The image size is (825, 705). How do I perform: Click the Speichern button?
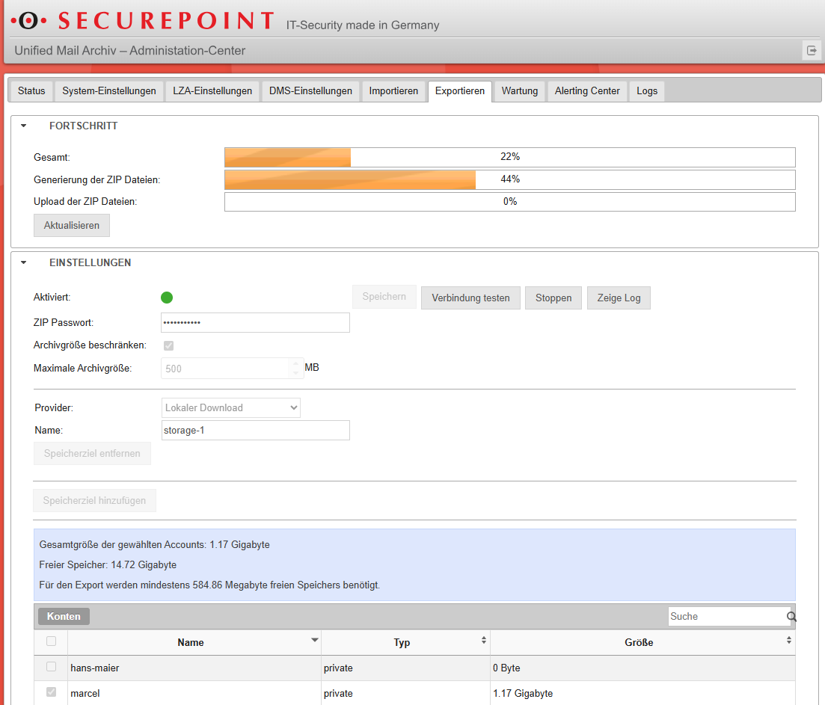(x=384, y=297)
